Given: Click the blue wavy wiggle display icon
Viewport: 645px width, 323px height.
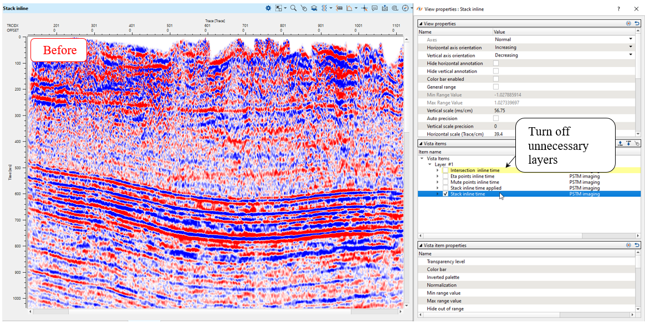Looking at the screenshot, I should (324, 8).
